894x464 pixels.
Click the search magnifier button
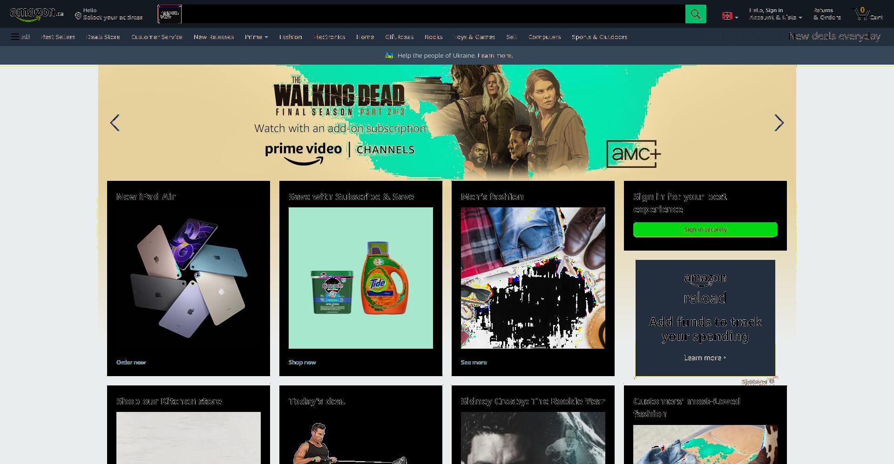tap(696, 14)
